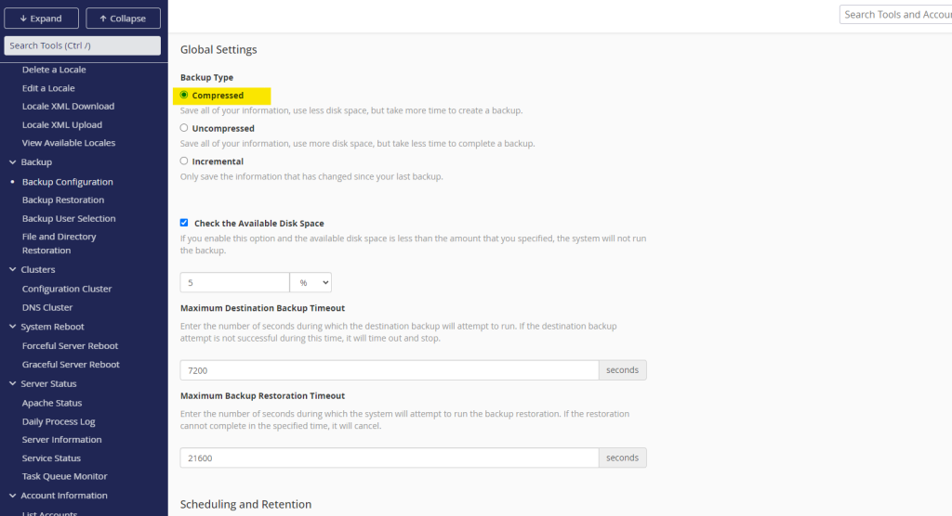952x516 pixels.
Task: Click the Expand all button
Action: pyautogui.click(x=41, y=19)
